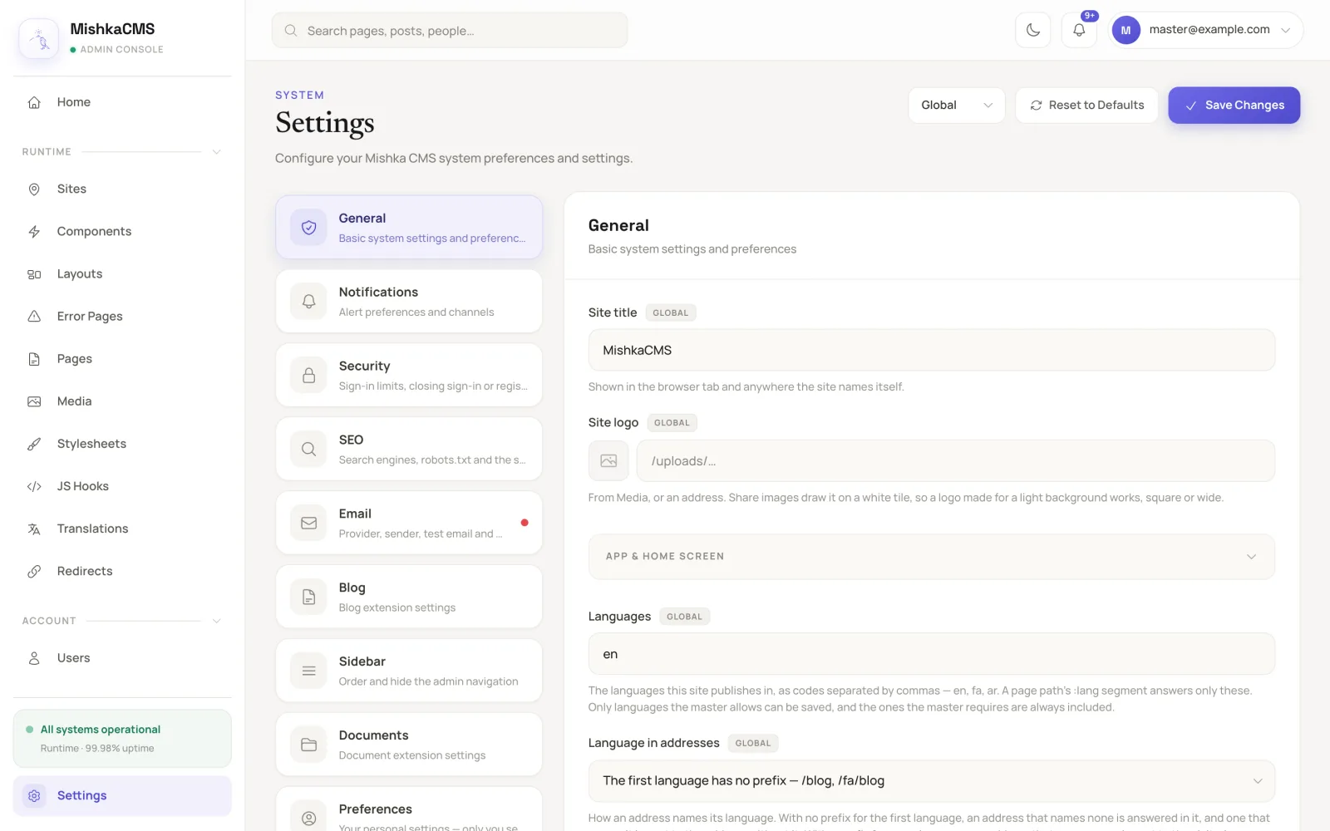Open master@example.com account menu
This screenshot has height=831, width=1330.
tap(1206, 30)
